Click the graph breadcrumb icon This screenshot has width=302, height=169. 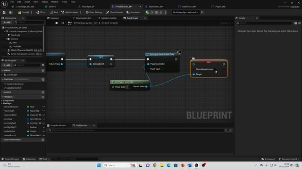click(70, 23)
